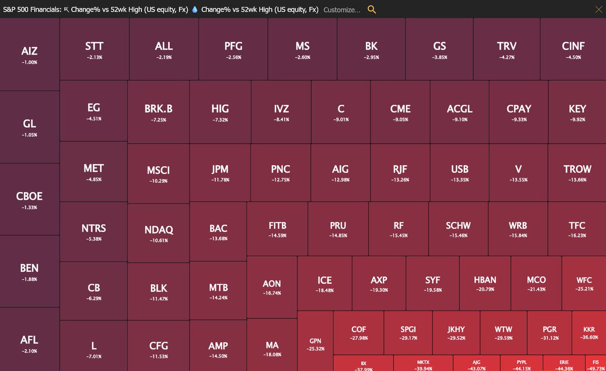
Task: Open the GS tile at -3.85%
Action: point(440,50)
